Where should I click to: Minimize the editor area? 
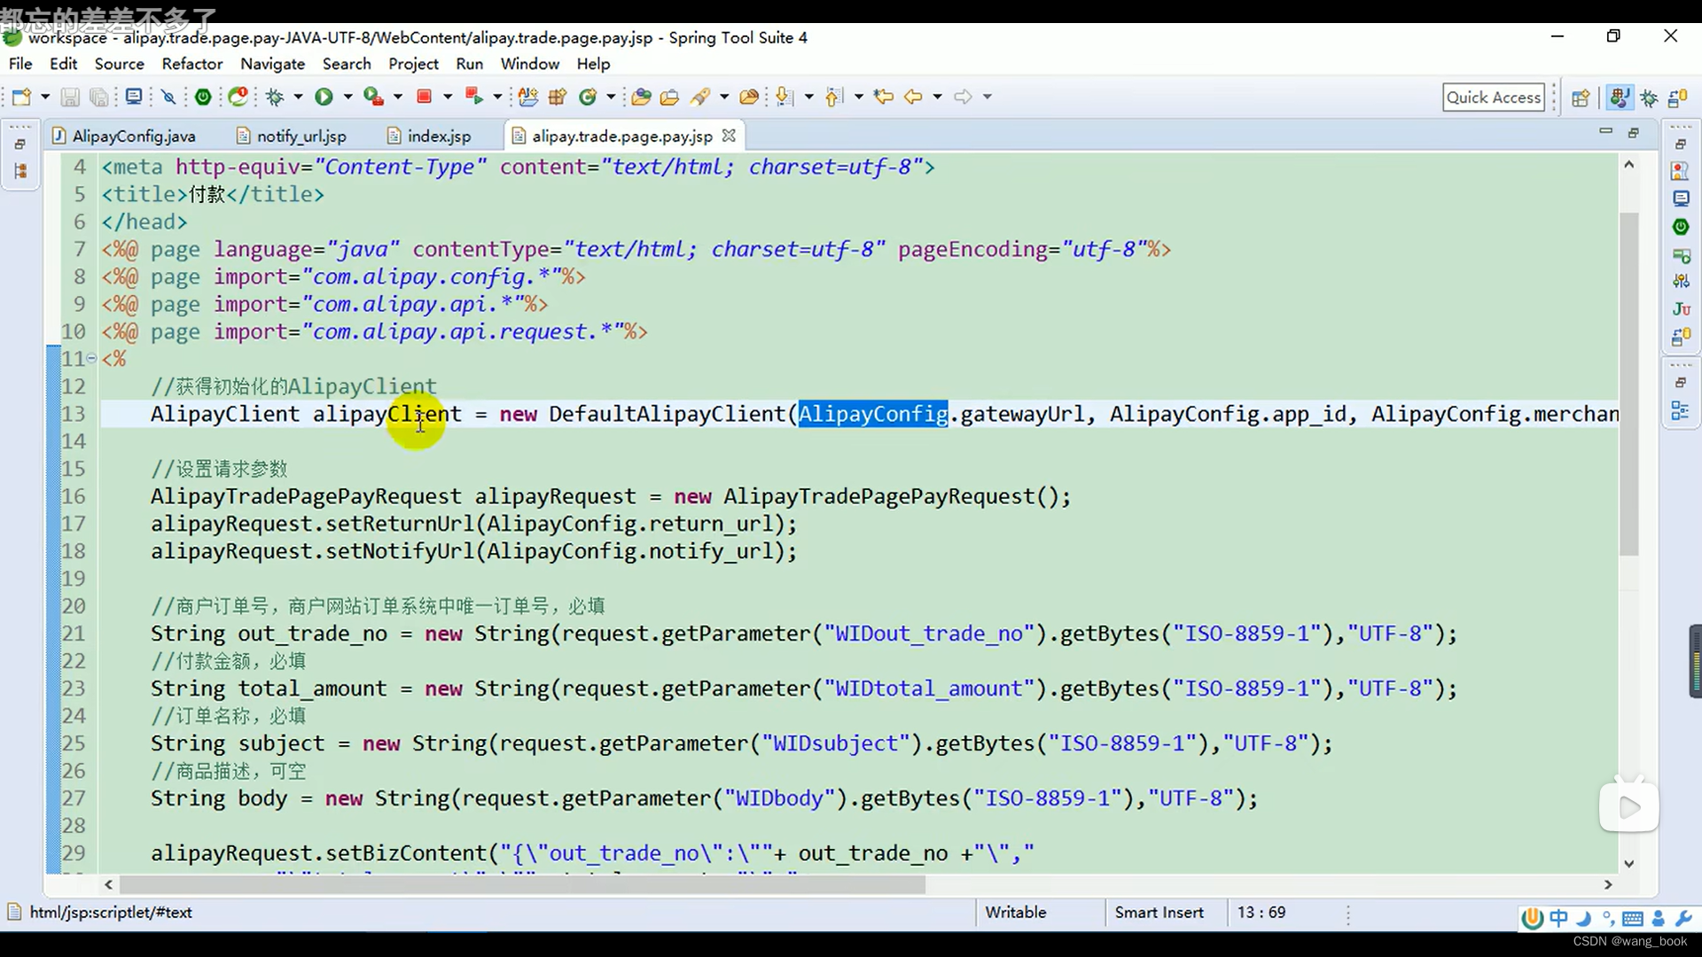point(1605,131)
